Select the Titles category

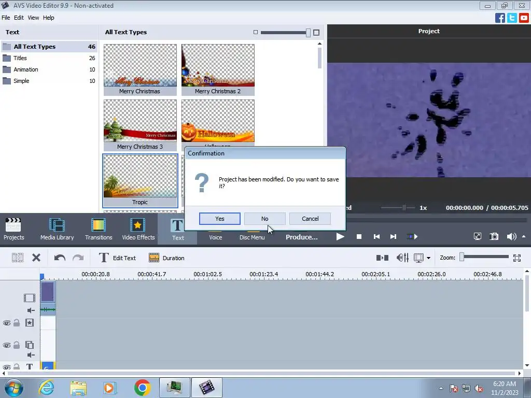click(x=49, y=58)
